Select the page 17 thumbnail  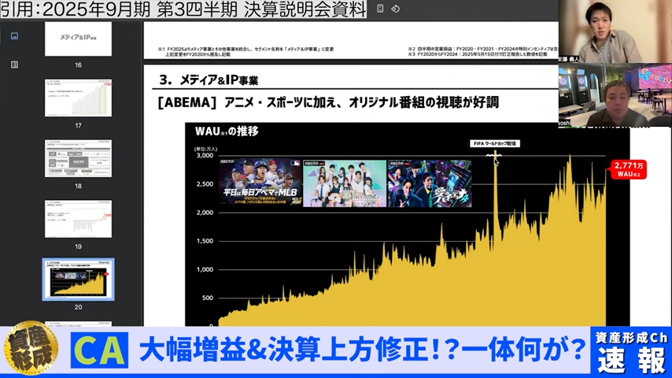coord(78,98)
